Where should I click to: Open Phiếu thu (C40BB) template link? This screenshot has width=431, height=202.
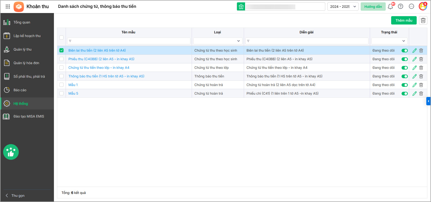click(101, 59)
